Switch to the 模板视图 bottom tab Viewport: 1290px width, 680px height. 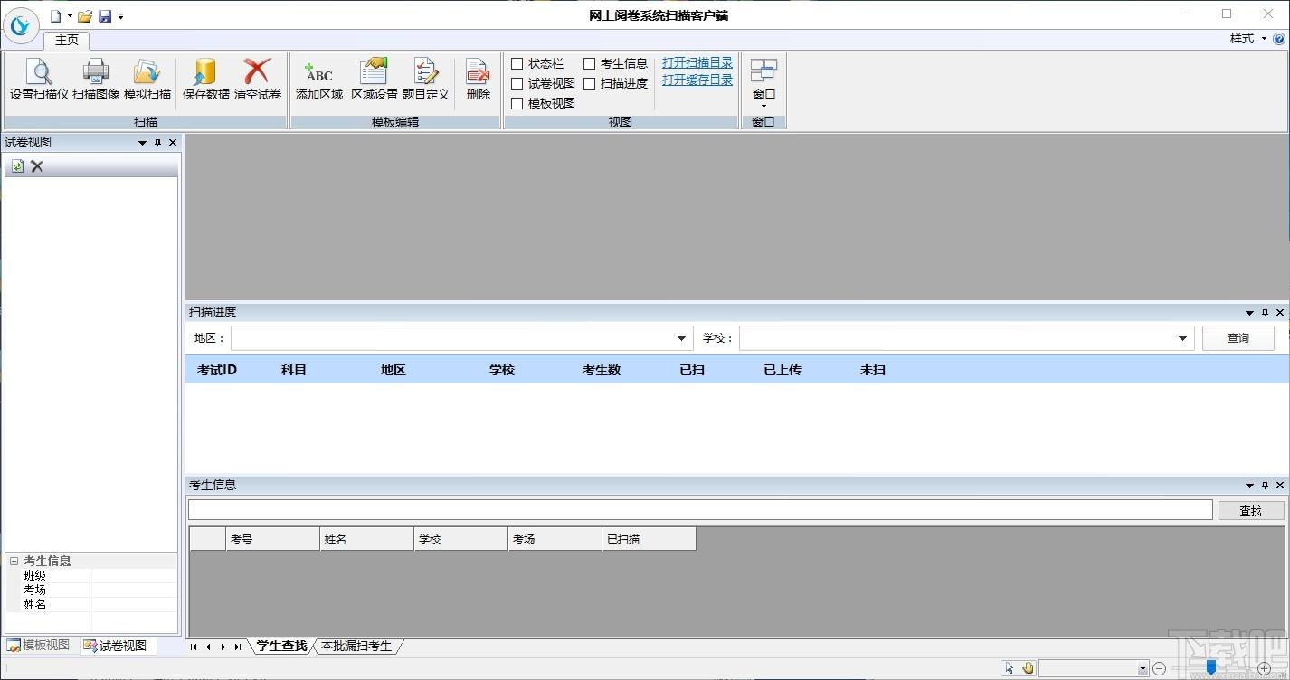click(x=38, y=646)
